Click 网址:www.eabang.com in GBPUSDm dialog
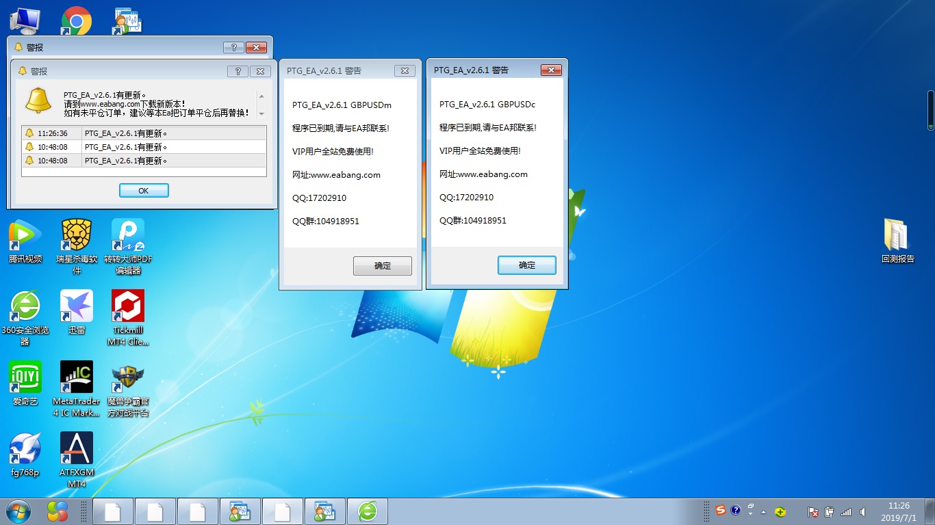The image size is (935, 525). 336,175
